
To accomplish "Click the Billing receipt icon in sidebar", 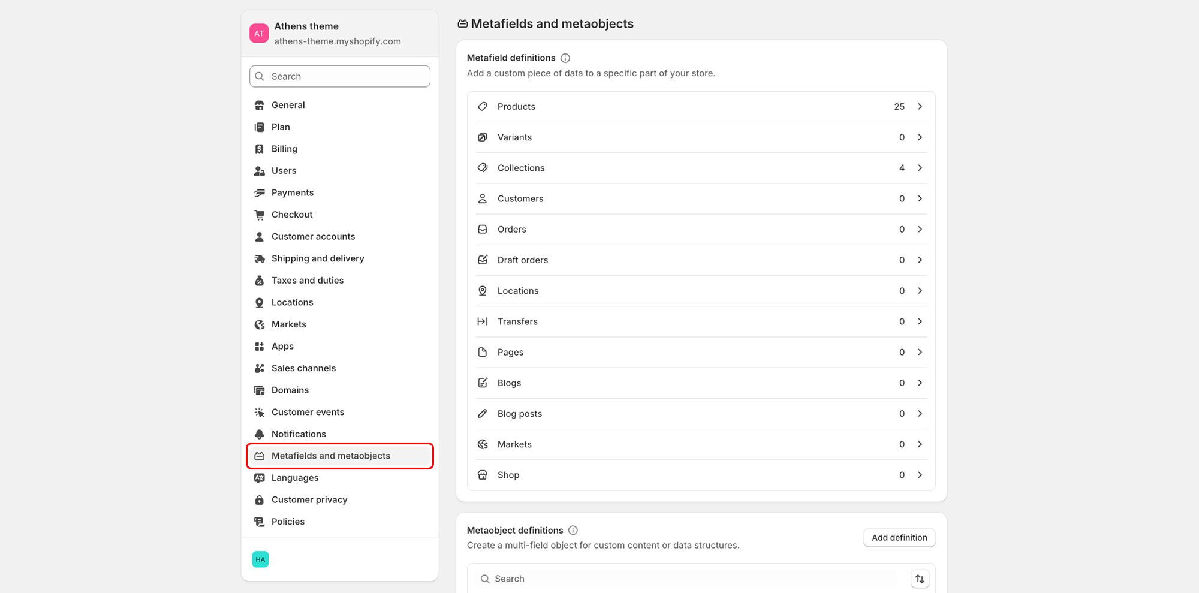I will (x=260, y=149).
